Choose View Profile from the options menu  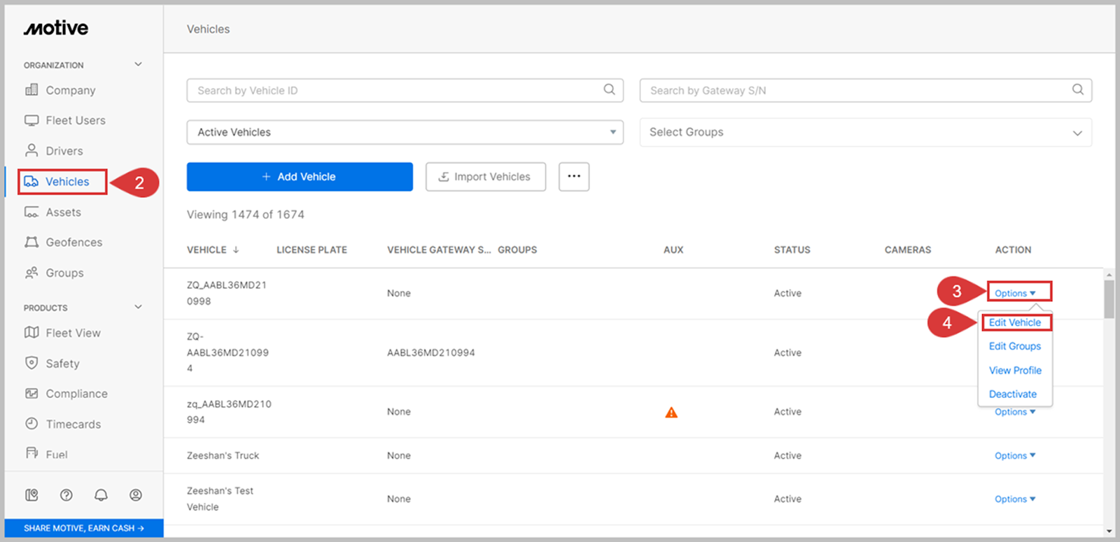click(1015, 370)
